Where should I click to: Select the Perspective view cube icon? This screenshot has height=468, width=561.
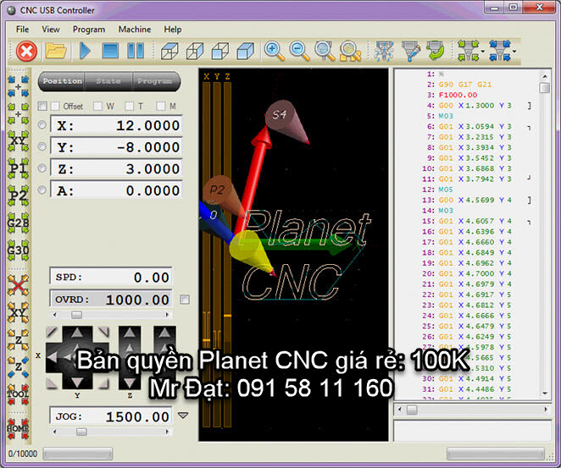click(x=246, y=51)
